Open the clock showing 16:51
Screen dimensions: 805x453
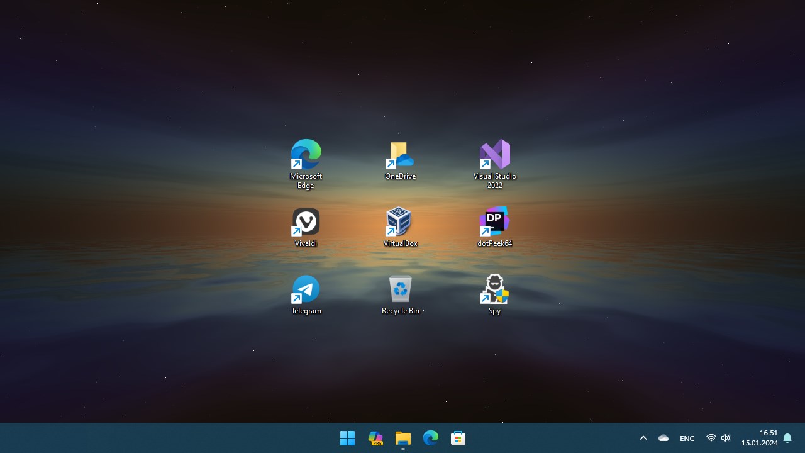point(760,438)
